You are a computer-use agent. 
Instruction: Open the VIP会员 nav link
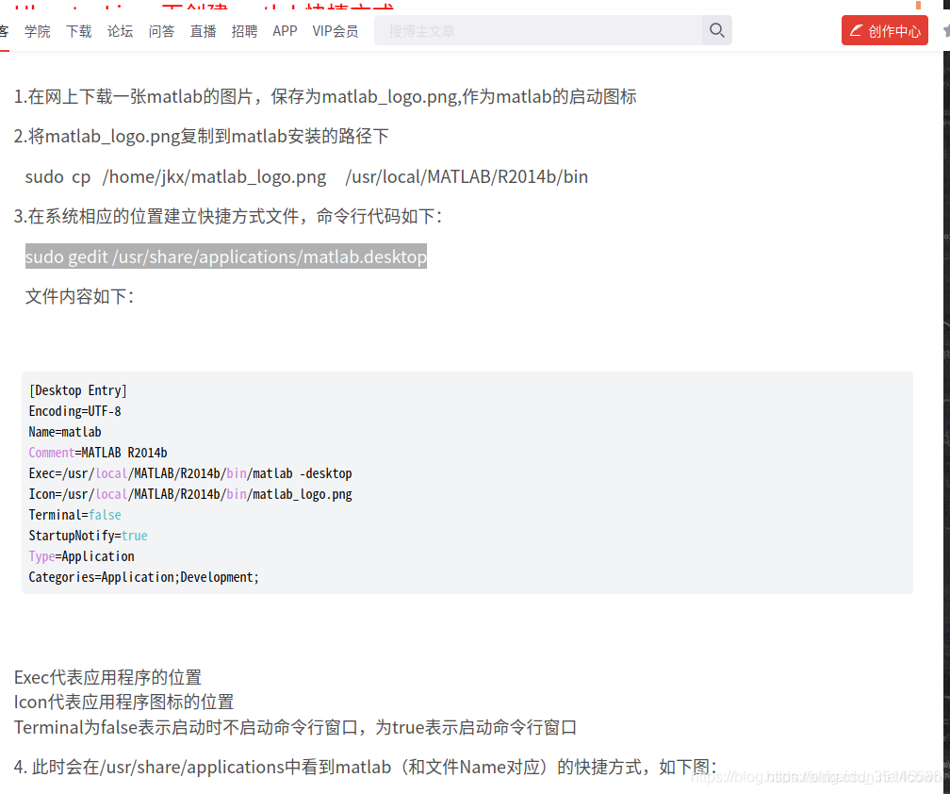pyautogui.click(x=336, y=31)
